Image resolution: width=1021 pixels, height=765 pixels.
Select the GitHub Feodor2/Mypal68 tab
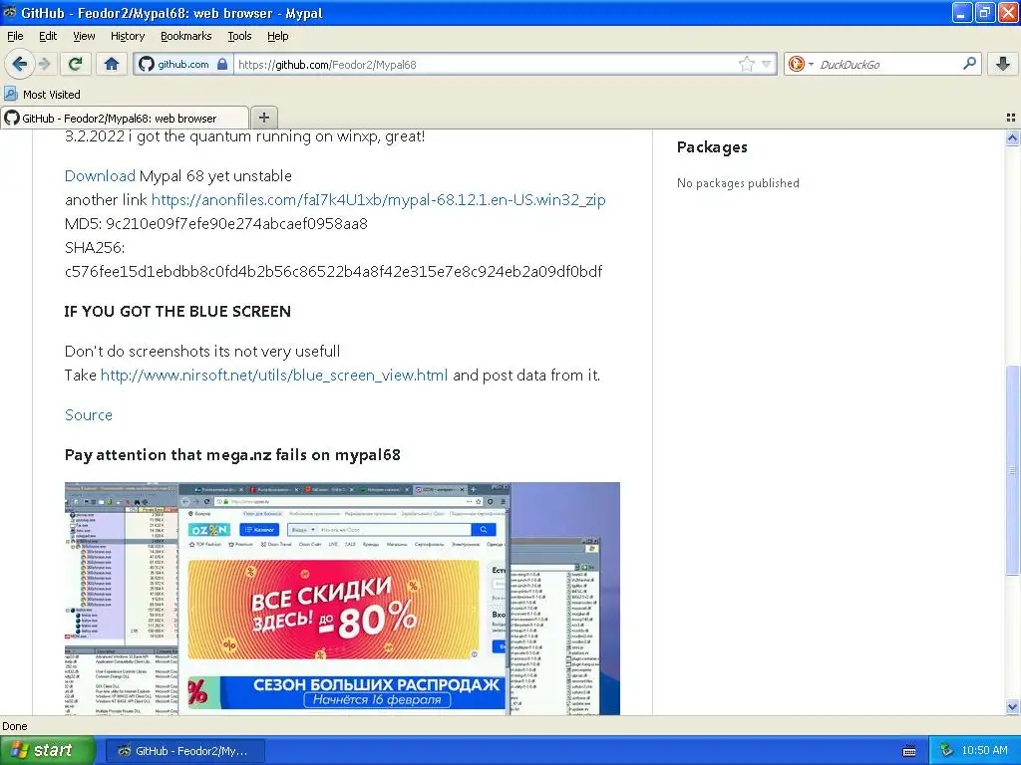[x=124, y=118]
